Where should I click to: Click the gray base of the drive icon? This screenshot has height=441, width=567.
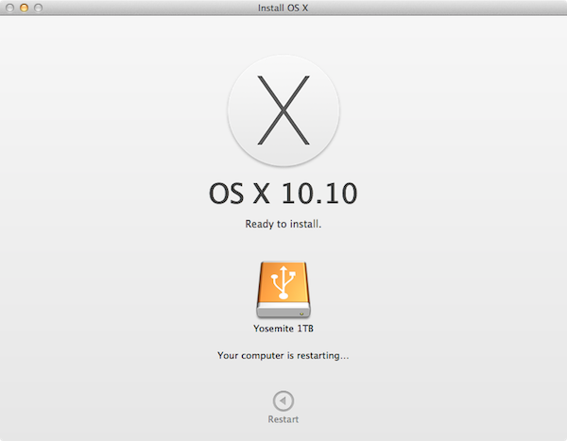[283, 311]
